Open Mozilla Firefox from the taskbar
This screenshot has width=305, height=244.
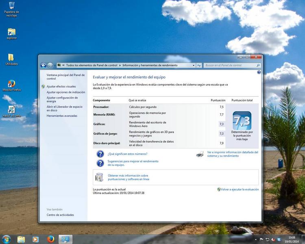[x=51, y=239]
